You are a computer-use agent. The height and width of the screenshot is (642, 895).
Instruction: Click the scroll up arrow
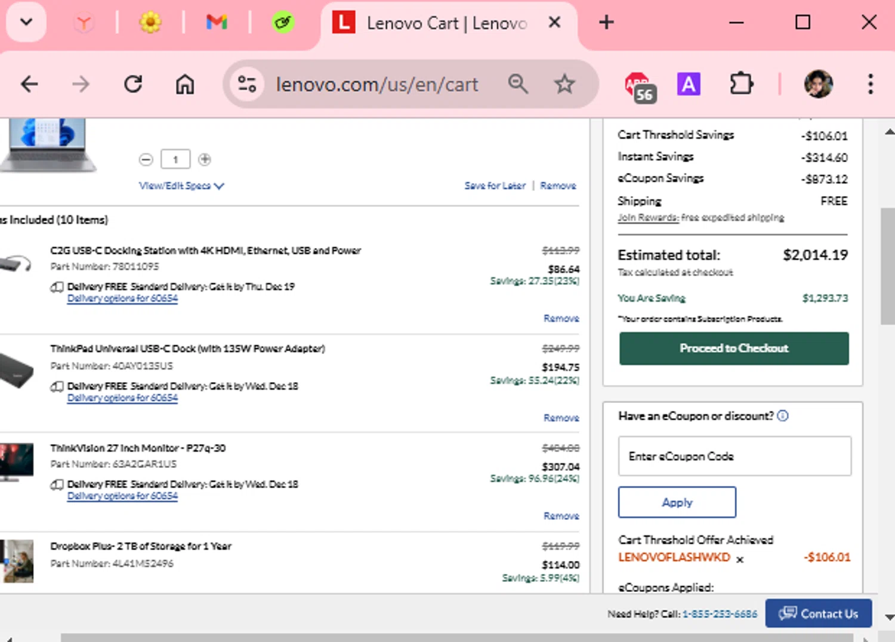(889, 132)
